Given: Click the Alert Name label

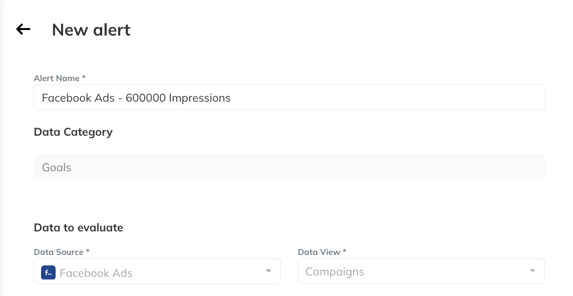Looking at the screenshot, I should 60,78.
